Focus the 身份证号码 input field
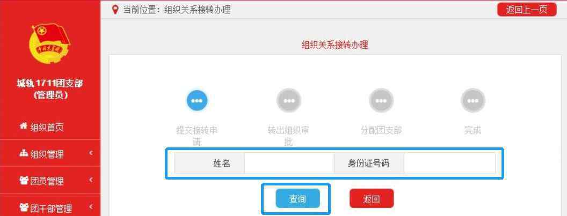The height and width of the screenshot is (216, 567). point(449,163)
